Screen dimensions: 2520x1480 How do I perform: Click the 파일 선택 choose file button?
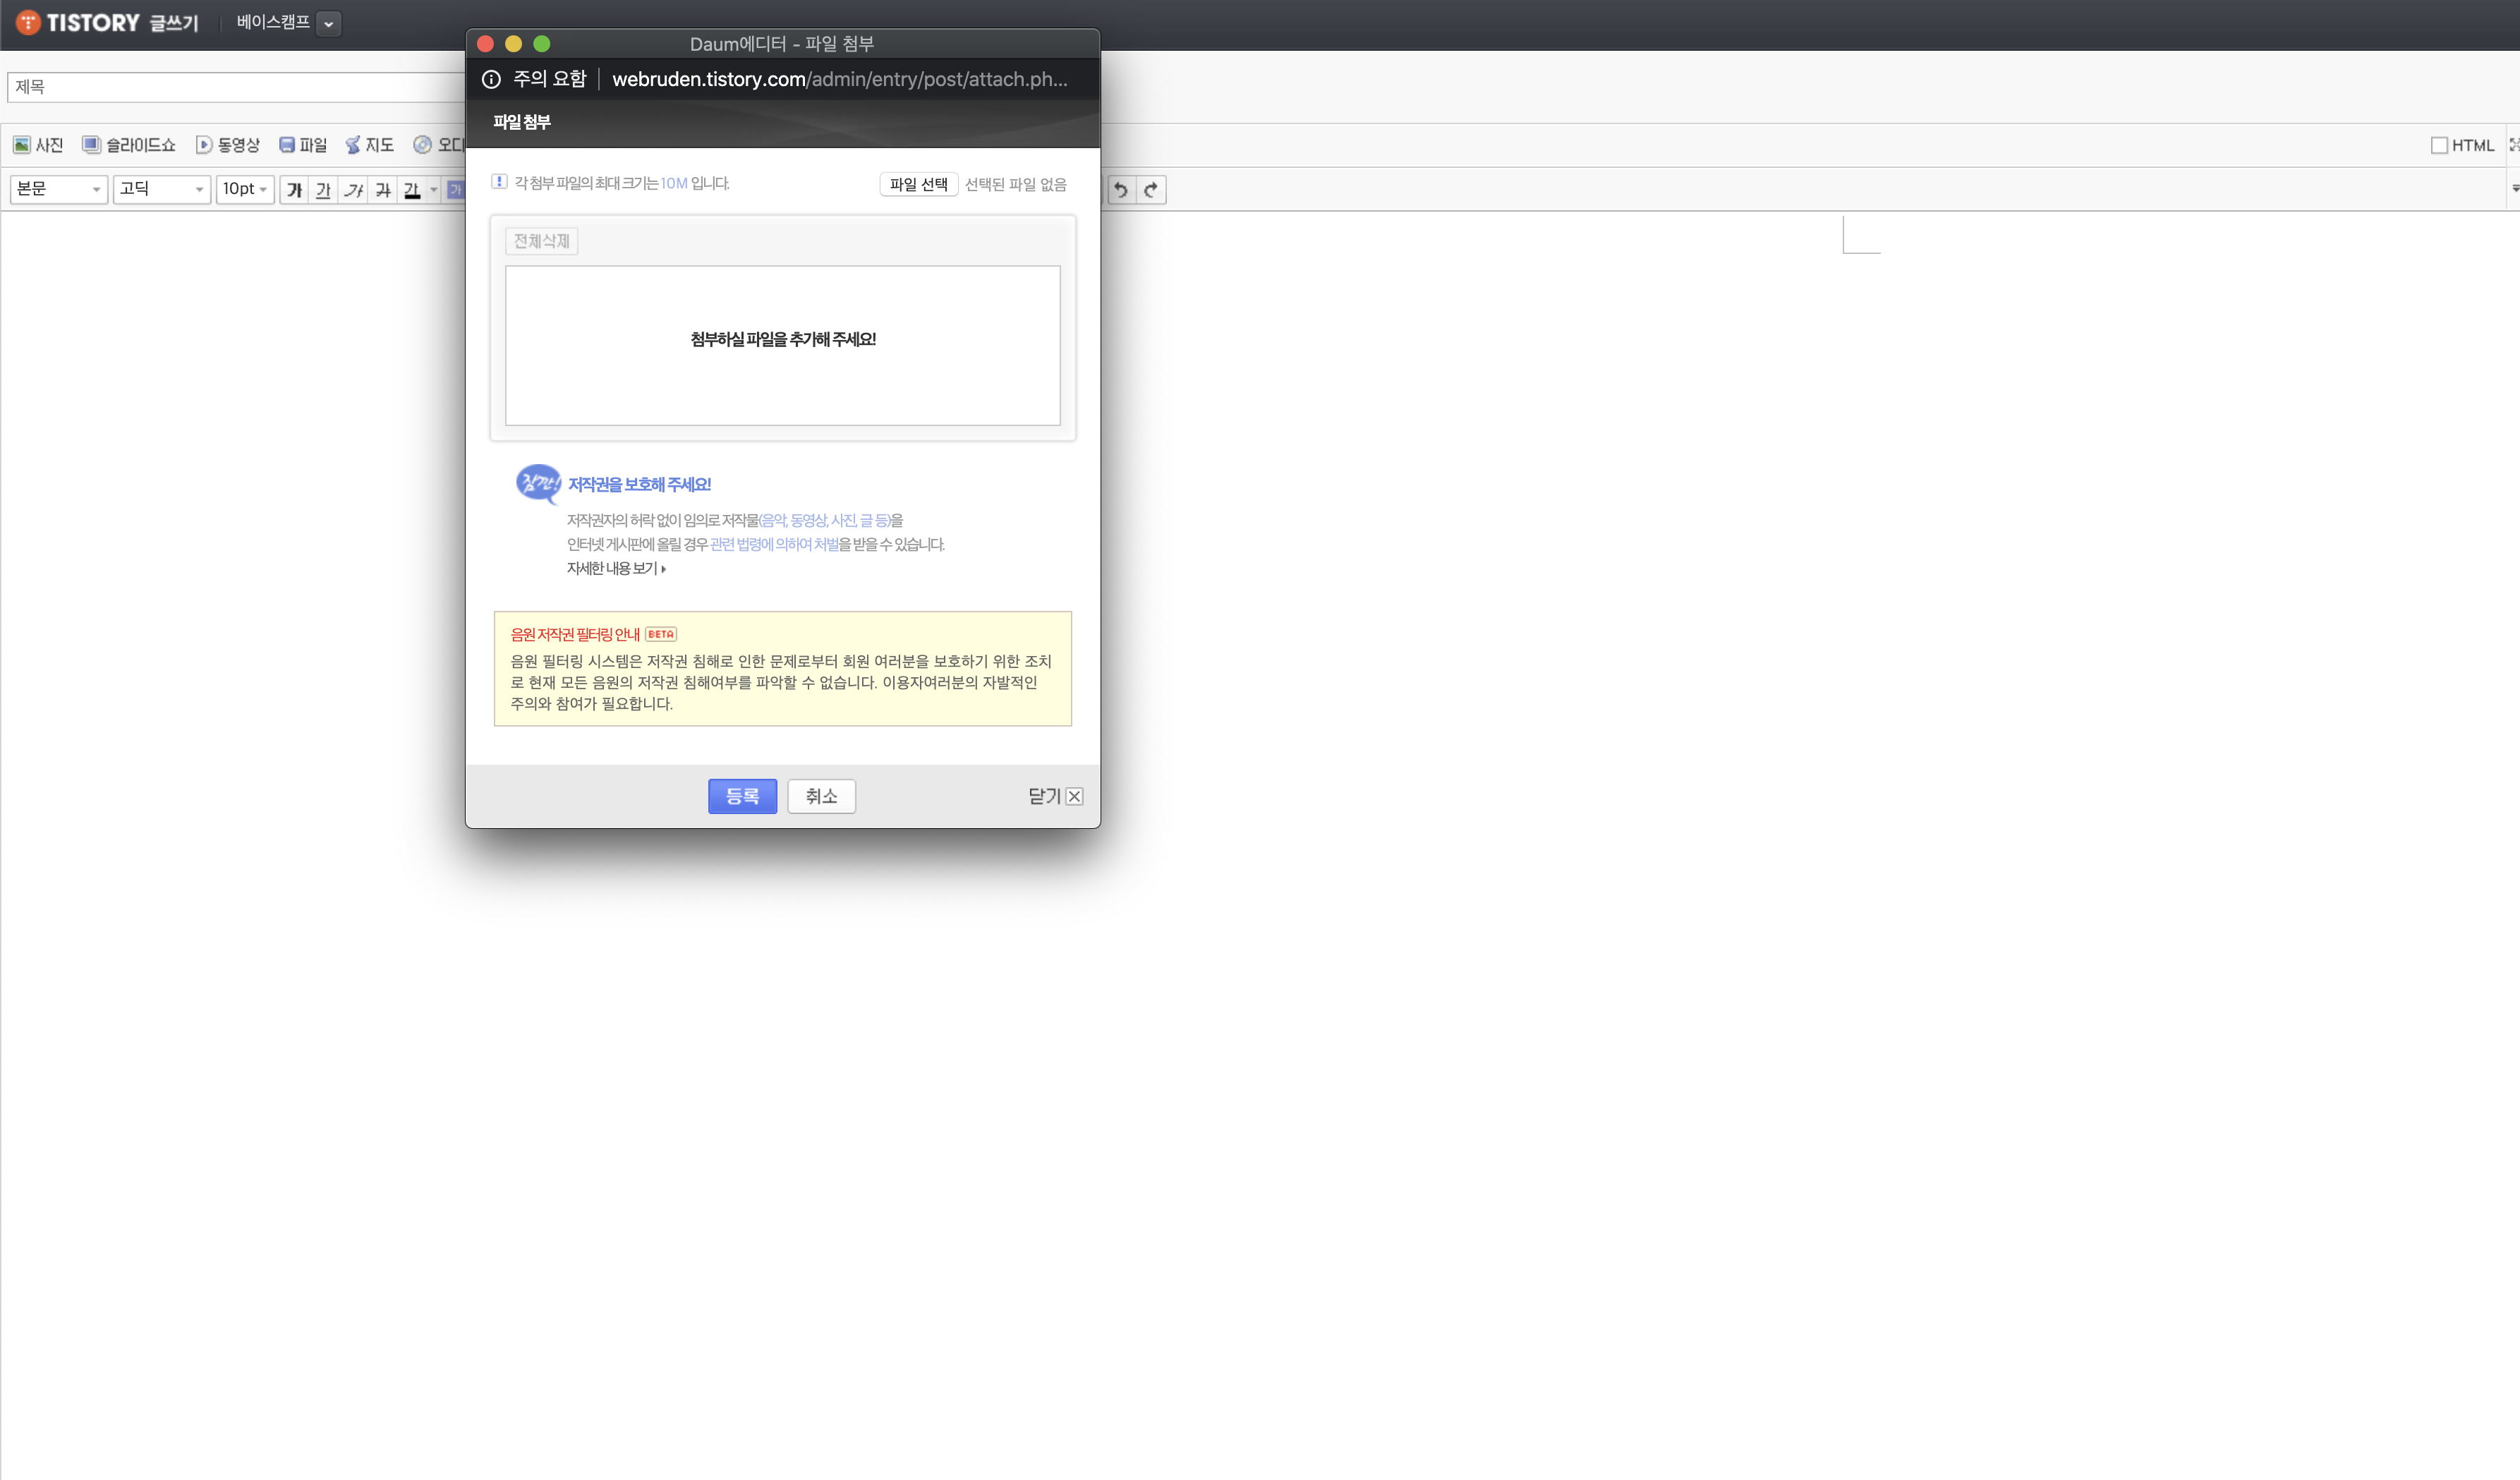[x=918, y=184]
